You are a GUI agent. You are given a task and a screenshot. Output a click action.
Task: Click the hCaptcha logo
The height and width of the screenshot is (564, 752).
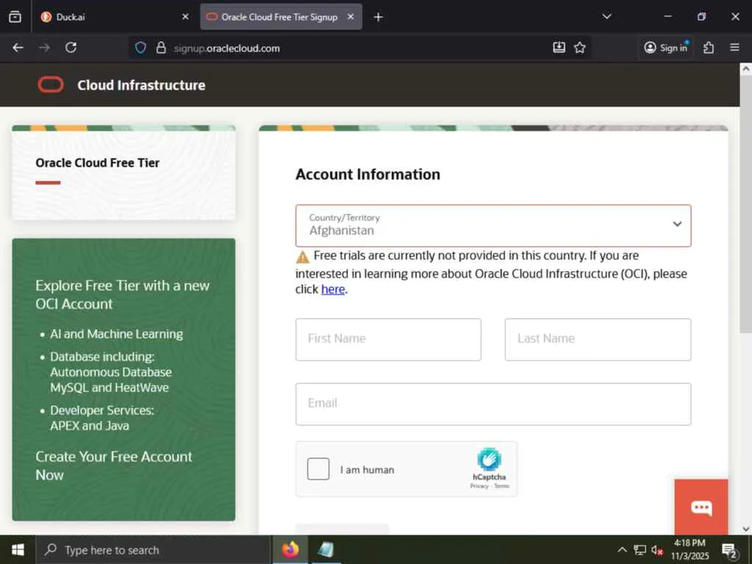tap(489, 460)
